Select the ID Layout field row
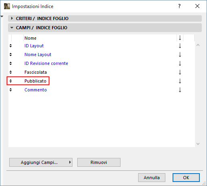Viewport: 207px width, 186px height. click(x=101, y=46)
